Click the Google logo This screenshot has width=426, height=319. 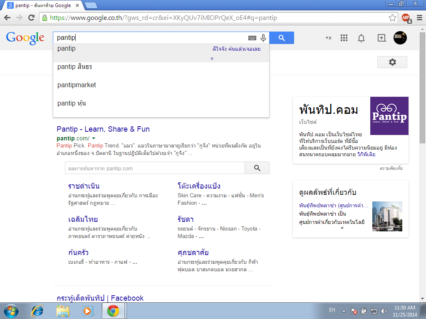(25, 38)
